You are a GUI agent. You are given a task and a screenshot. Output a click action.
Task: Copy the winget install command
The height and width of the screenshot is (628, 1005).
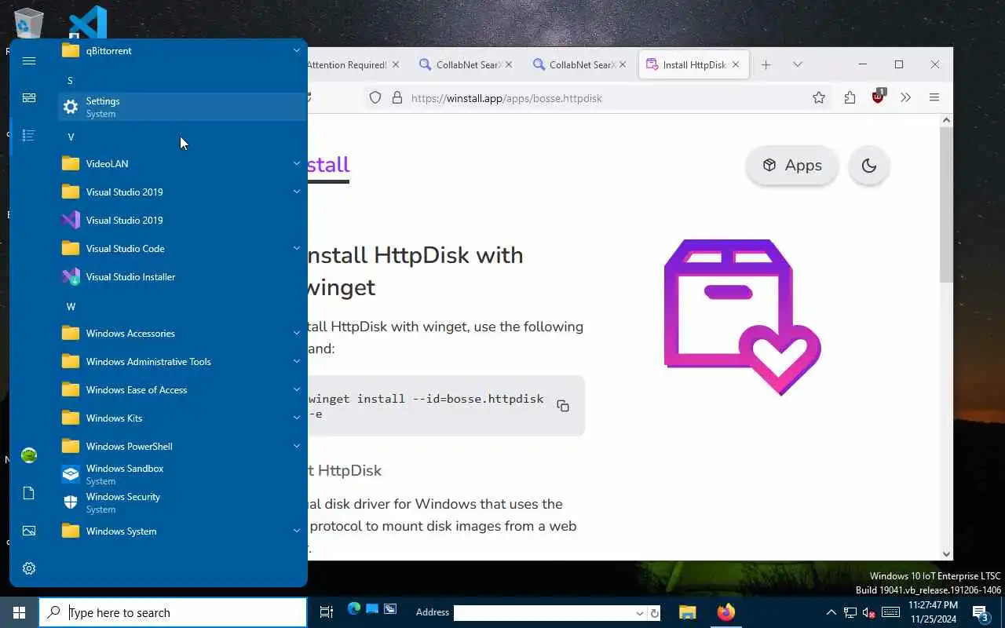click(563, 406)
